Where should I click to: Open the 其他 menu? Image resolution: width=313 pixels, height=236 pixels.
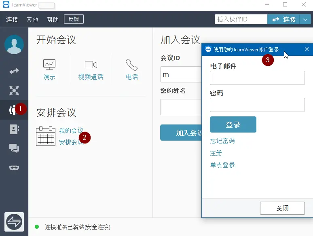click(32, 19)
